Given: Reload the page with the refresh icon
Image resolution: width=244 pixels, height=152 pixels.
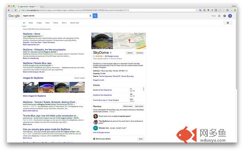Looking at the screenshot, I should coord(16,10).
